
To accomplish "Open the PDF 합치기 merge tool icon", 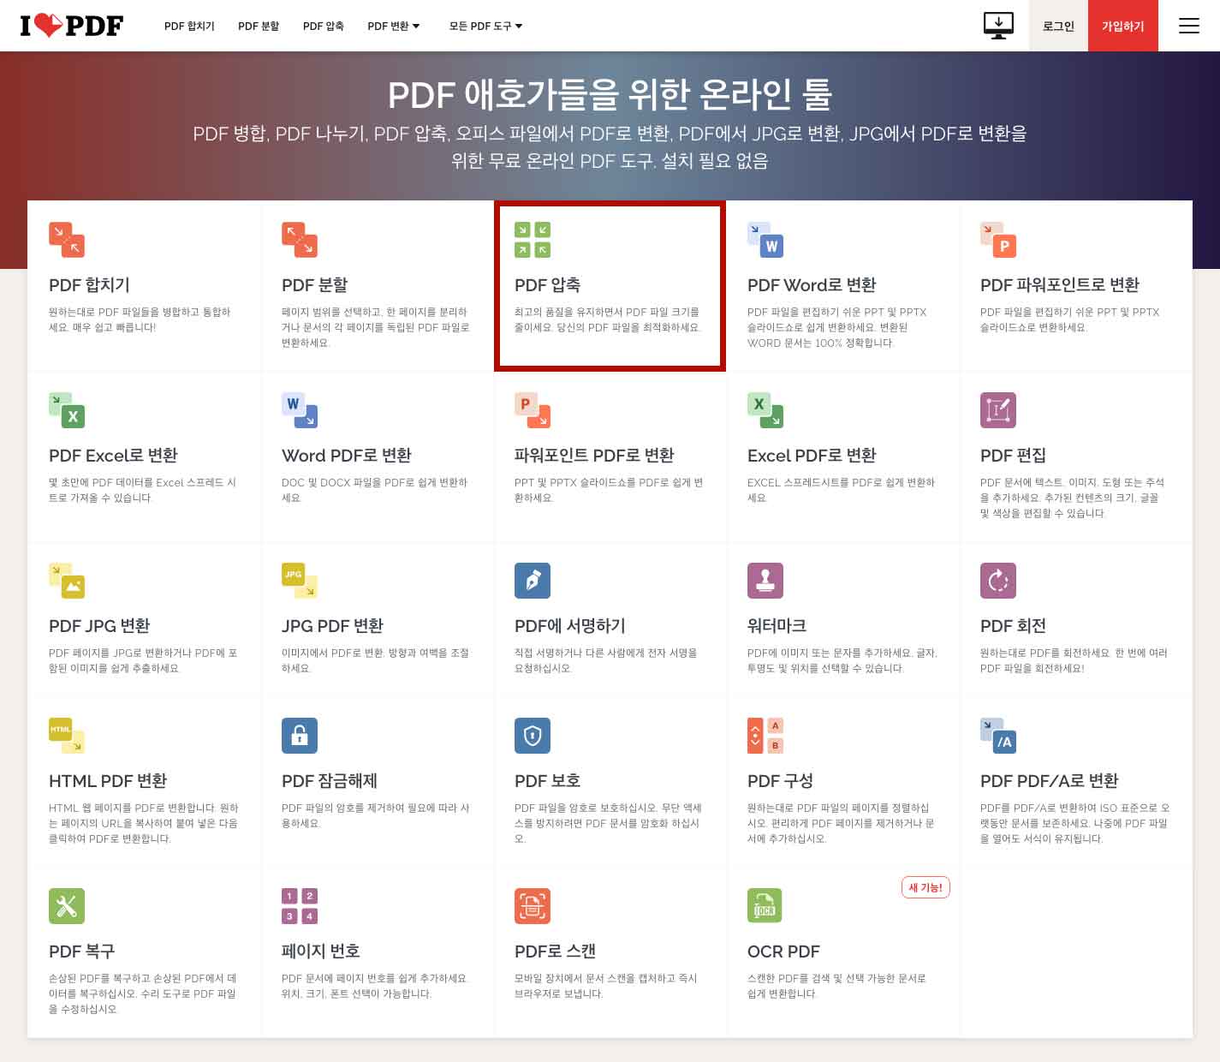I will 67,240.
